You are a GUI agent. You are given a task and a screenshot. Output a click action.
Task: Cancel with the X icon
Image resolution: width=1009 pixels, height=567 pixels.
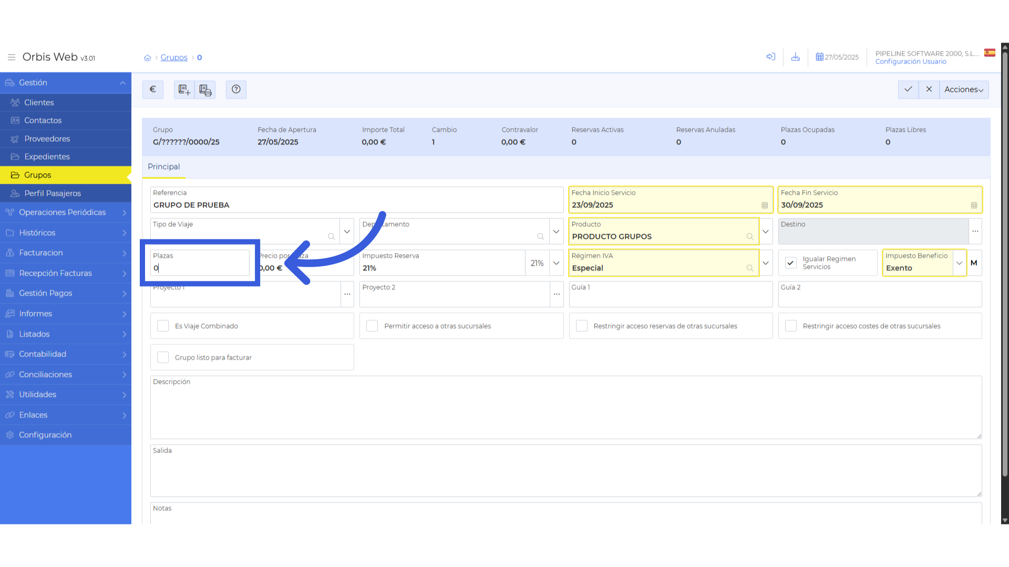pyautogui.click(x=929, y=89)
